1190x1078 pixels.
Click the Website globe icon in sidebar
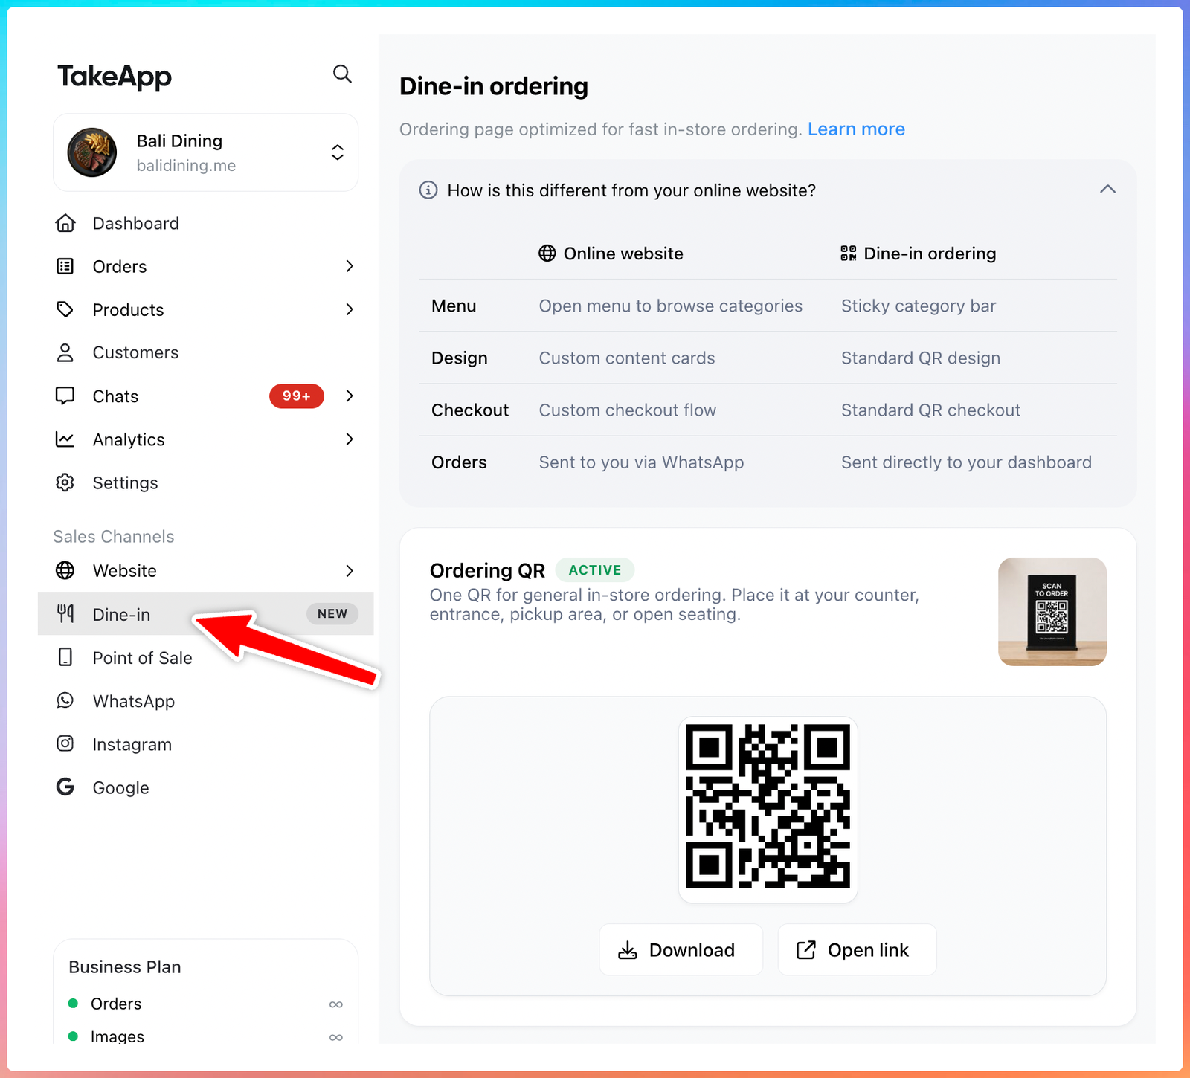click(65, 570)
